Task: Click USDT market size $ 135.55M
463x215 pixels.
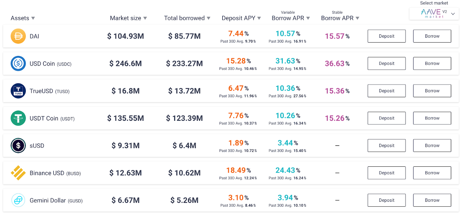Action: coord(126,118)
